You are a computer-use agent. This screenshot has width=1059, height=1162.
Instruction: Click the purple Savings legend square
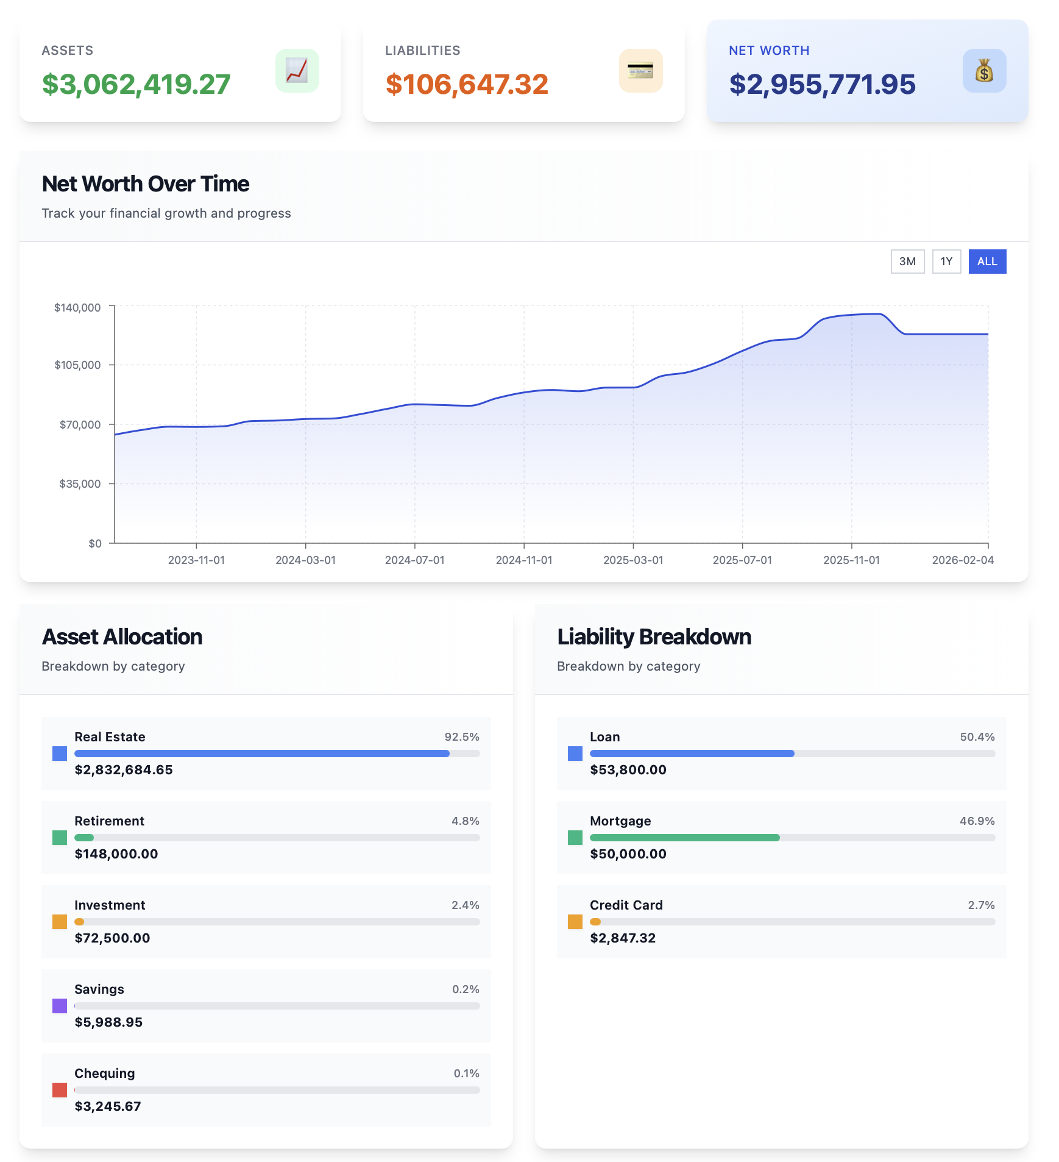[x=59, y=1006]
